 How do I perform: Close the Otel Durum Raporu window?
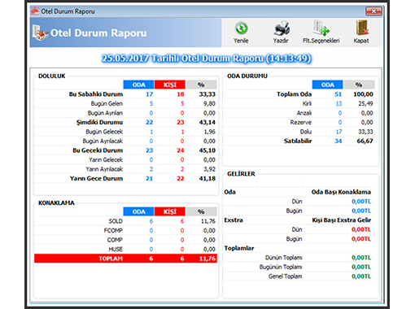click(373, 11)
